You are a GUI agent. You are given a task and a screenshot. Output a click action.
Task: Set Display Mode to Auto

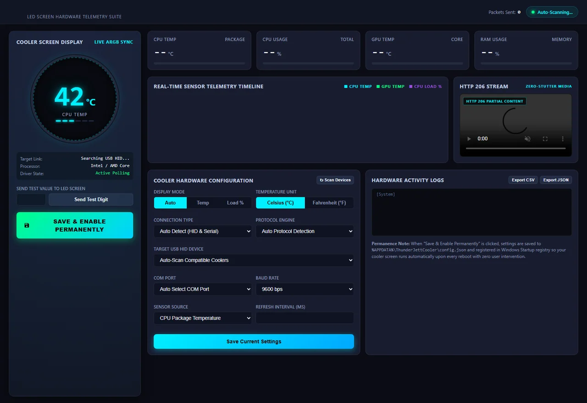[170, 203]
